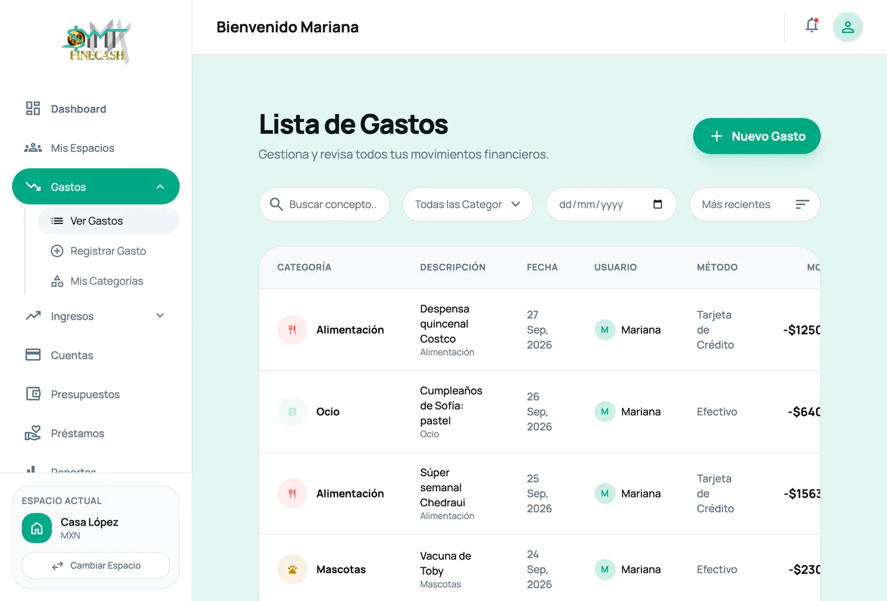Click the calendar icon in date field

(657, 204)
